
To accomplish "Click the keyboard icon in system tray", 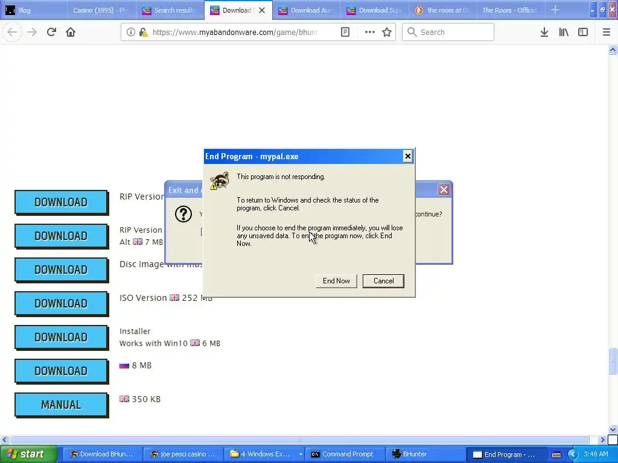I will pos(556,455).
